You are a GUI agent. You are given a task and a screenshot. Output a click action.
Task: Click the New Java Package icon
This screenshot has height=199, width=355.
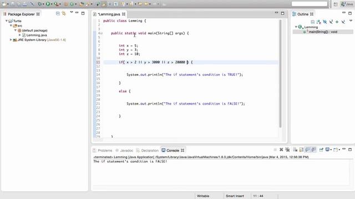(x=65, y=4)
